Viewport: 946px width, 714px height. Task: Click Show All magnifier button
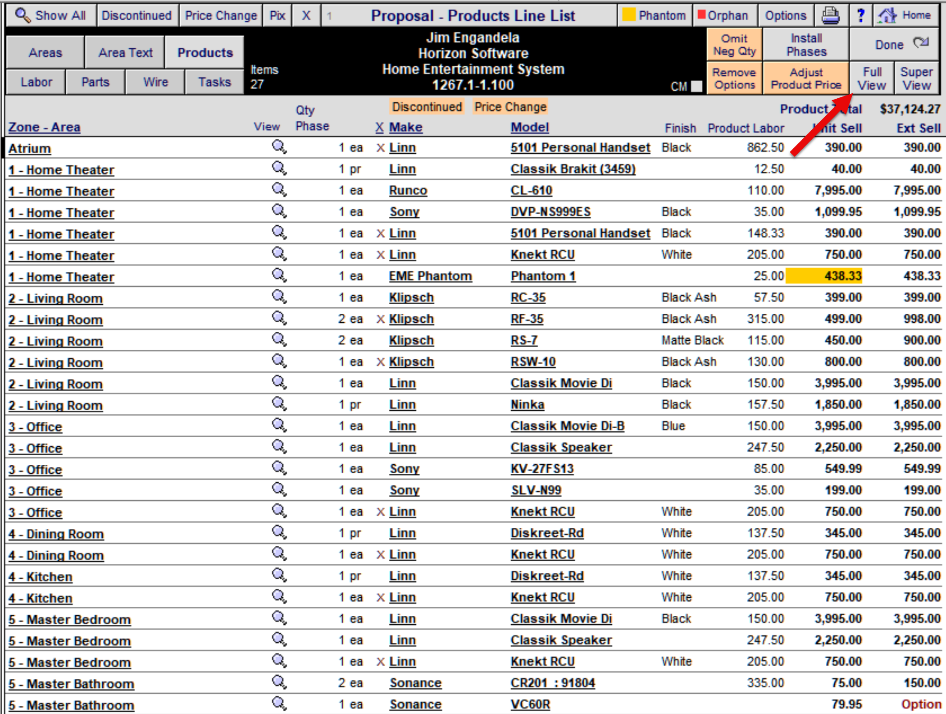[x=51, y=15]
